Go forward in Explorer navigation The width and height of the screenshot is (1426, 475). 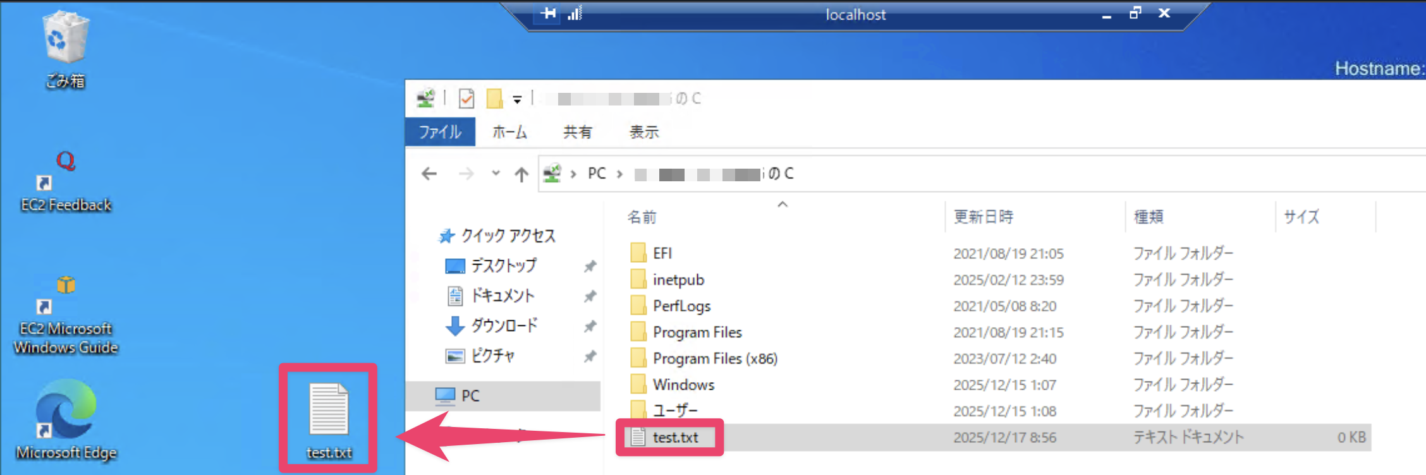pos(466,174)
